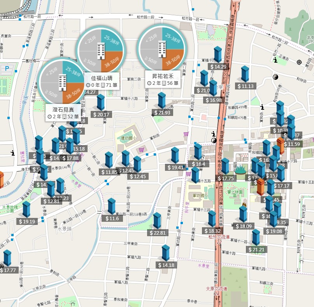This screenshot has height=307, width=314.
Task: Click the orange building marker beside $11.59
Action: (281, 146)
